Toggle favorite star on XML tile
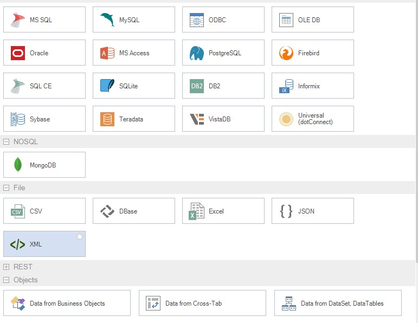 point(80,237)
